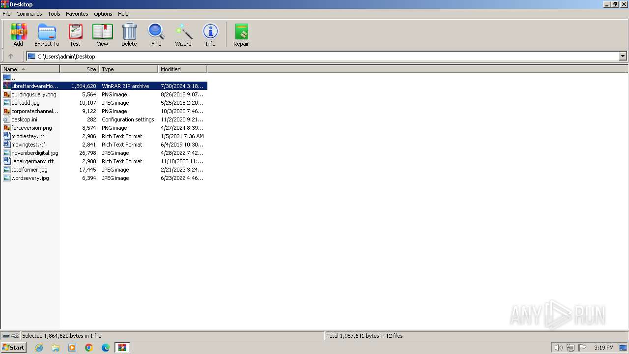Click the Action Center flag icon
This screenshot has width=629, height=354.
[x=582, y=348]
